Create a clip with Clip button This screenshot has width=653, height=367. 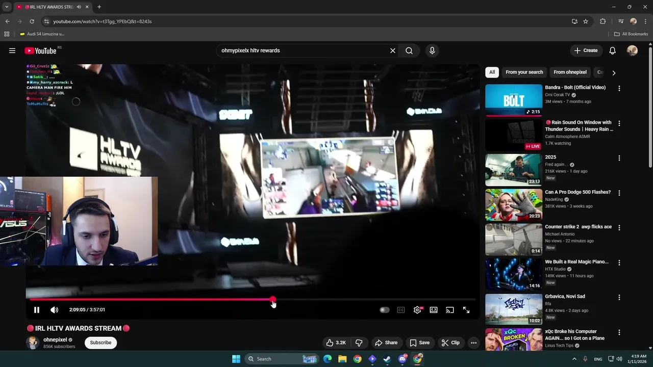[450, 343]
